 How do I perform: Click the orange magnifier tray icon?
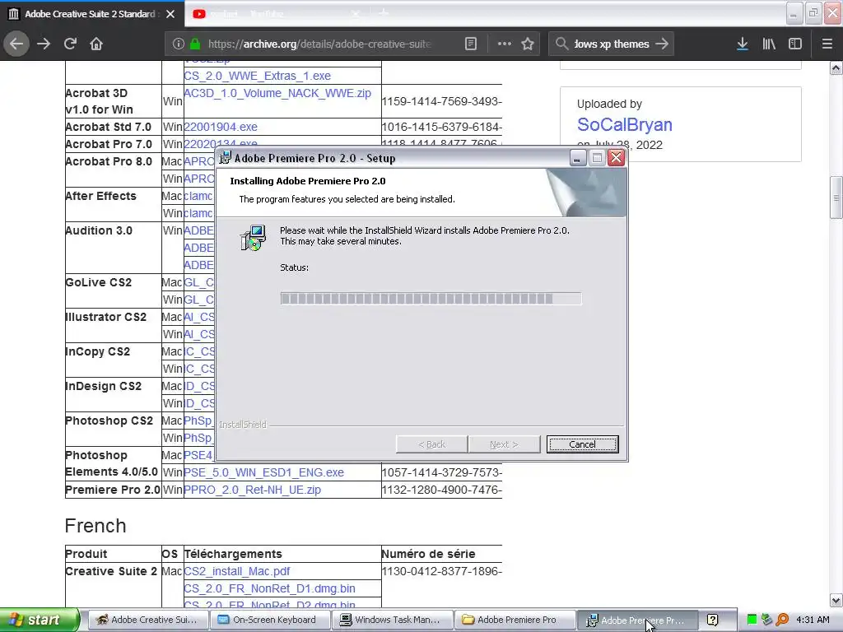782,620
